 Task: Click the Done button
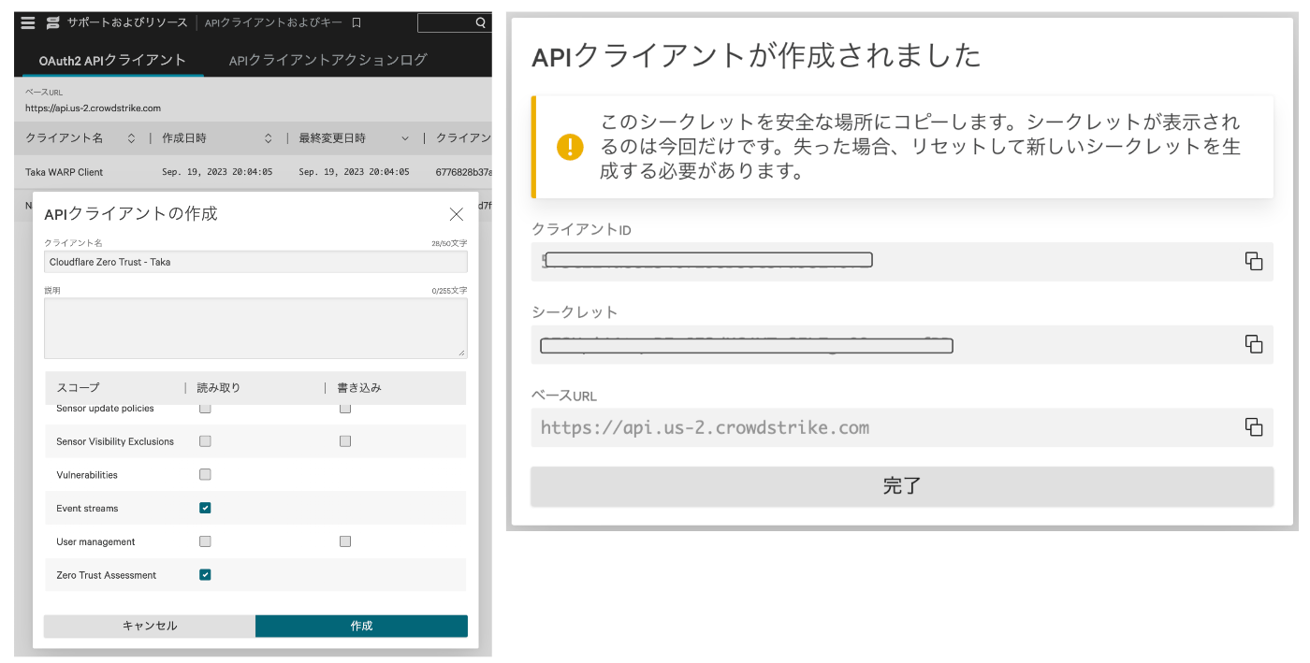click(902, 486)
